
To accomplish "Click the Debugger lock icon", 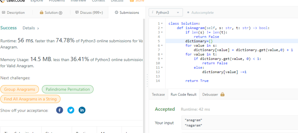I will tap(222, 94).
